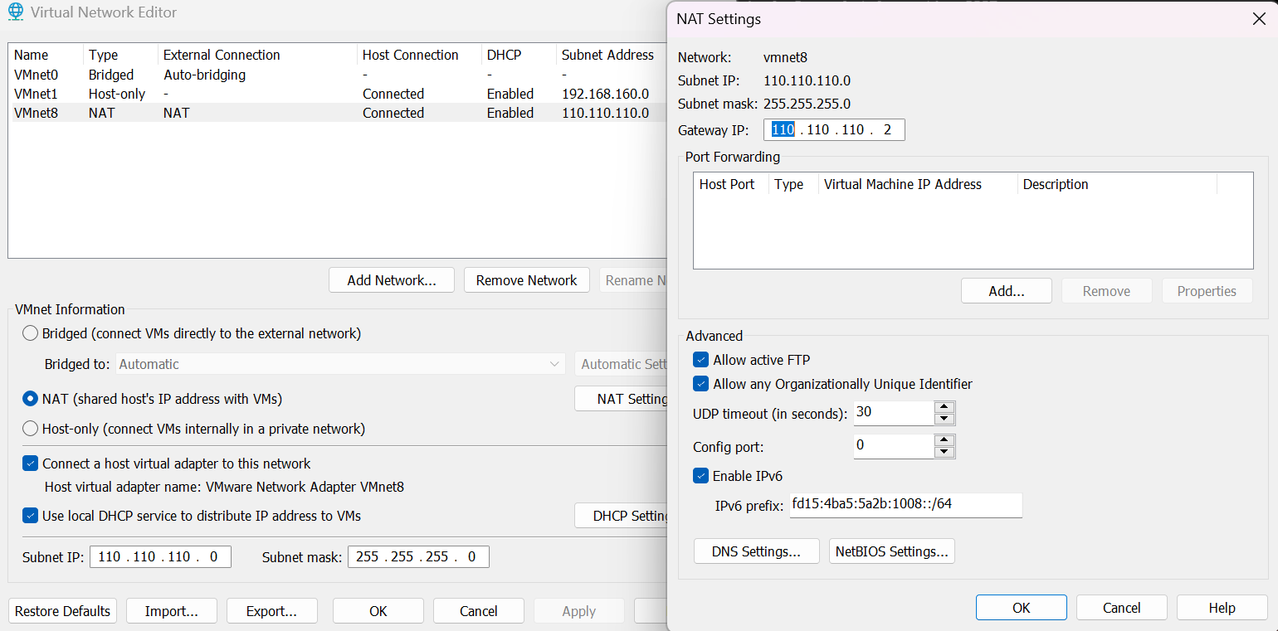Increase UDP timeout with up arrow
The height and width of the screenshot is (631, 1278).
[944, 406]
